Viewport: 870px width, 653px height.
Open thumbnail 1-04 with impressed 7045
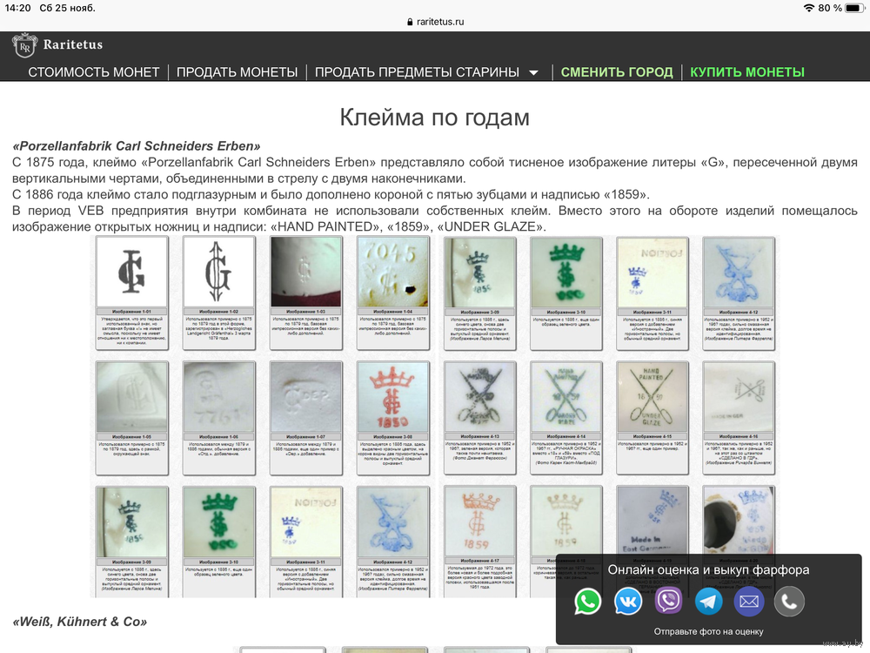tap(393, 272)
